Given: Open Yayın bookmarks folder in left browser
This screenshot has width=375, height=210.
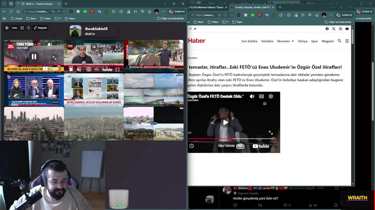Looking at the screenshot, I should click(70, 18).
